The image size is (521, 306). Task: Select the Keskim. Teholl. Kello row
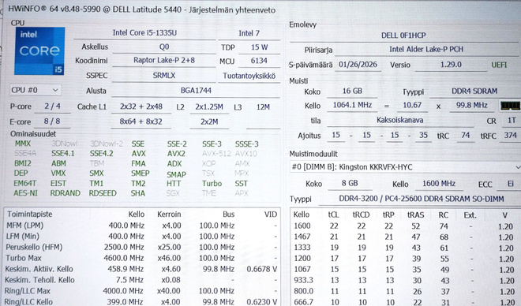(x=142, y=280)
